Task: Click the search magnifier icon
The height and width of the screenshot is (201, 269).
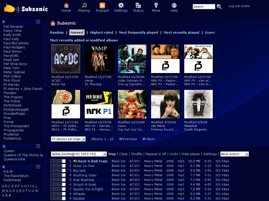Action: click(219, 6)
